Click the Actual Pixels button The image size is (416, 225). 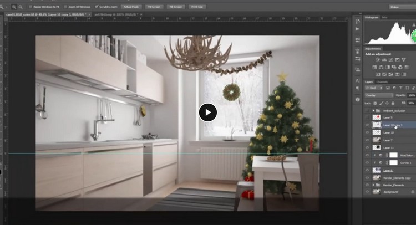point(131,7)
